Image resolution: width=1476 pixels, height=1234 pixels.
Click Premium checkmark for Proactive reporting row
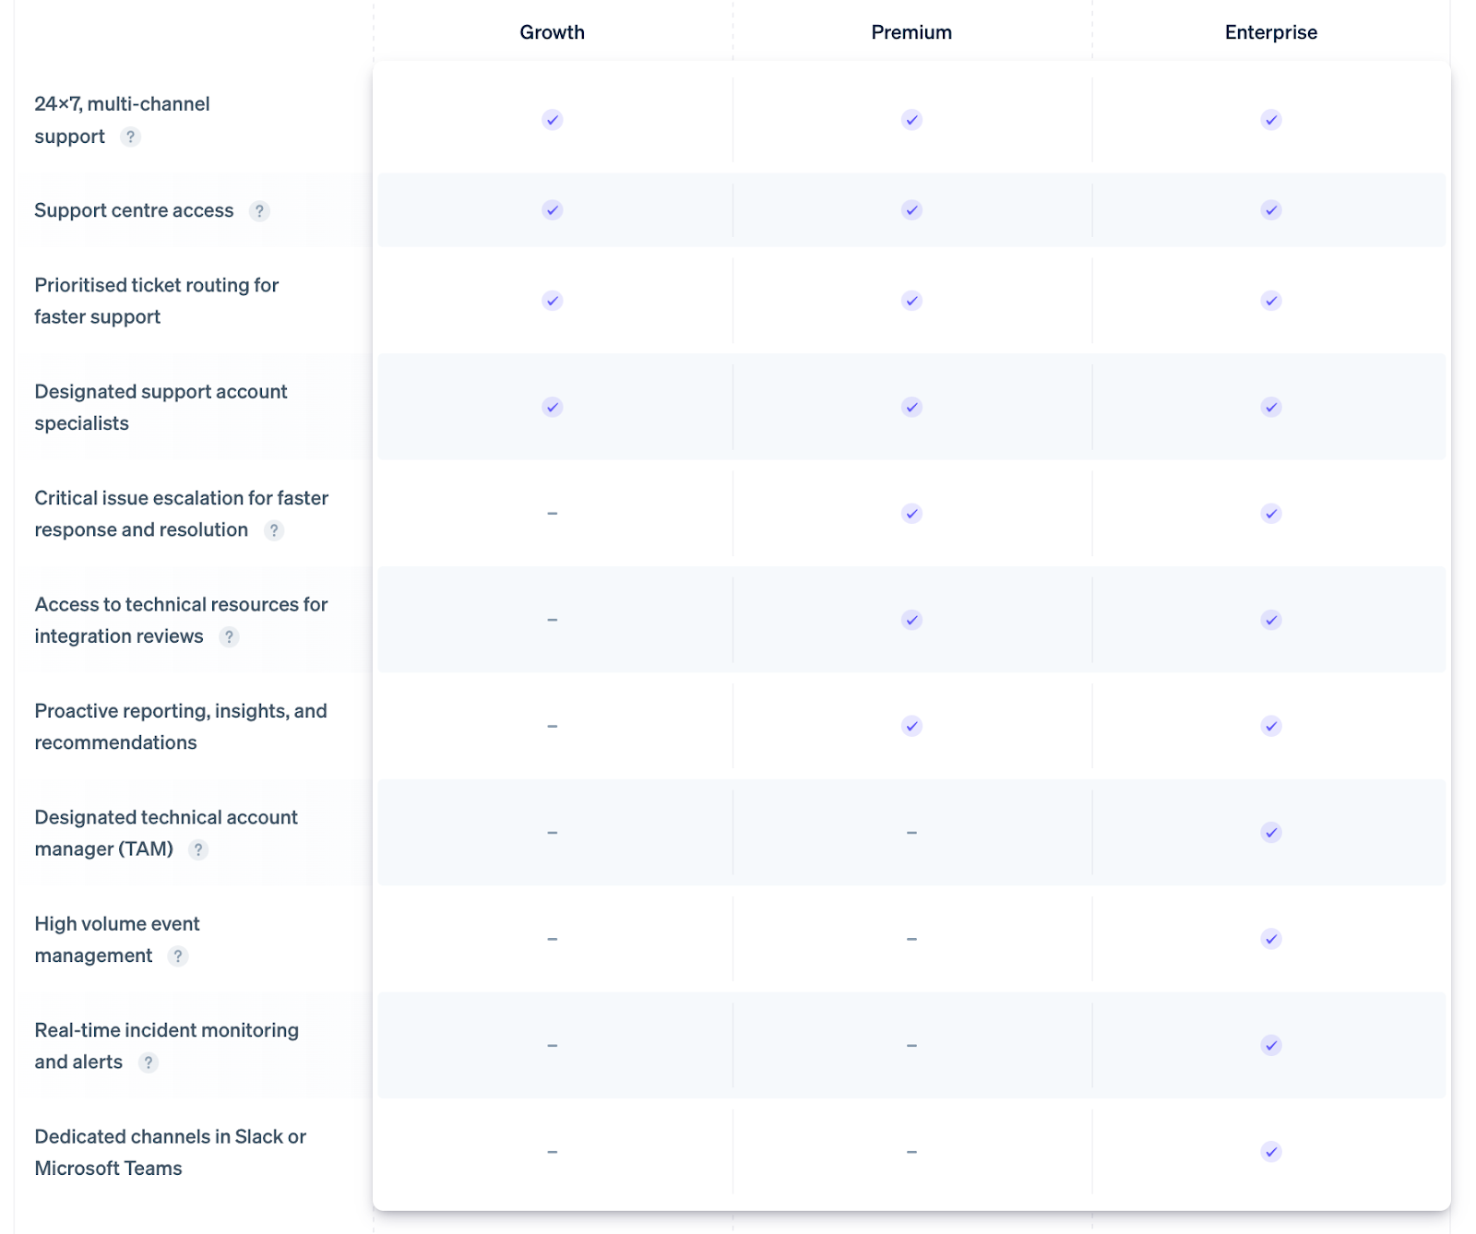click(x=911, y=727)
